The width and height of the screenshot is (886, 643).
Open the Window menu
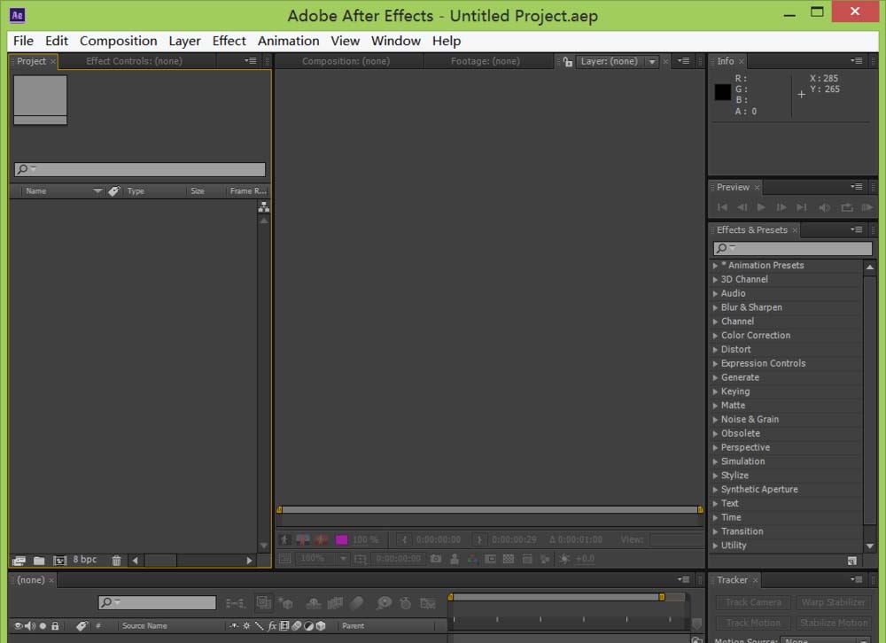tap(395, 41)
